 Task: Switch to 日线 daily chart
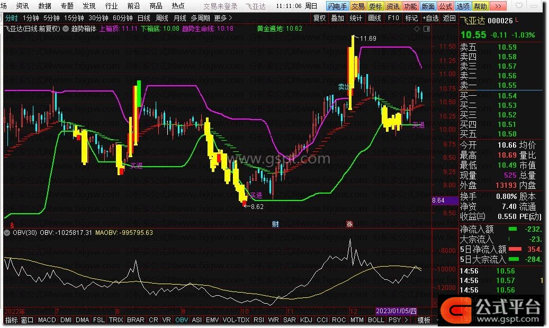click(x=144, y=18)
